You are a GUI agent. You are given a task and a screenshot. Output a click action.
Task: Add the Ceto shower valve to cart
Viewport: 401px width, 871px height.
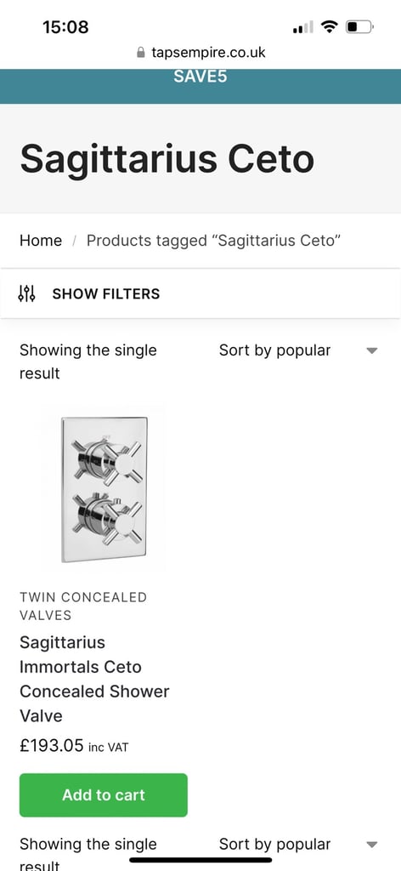click(x=103, y=795)
